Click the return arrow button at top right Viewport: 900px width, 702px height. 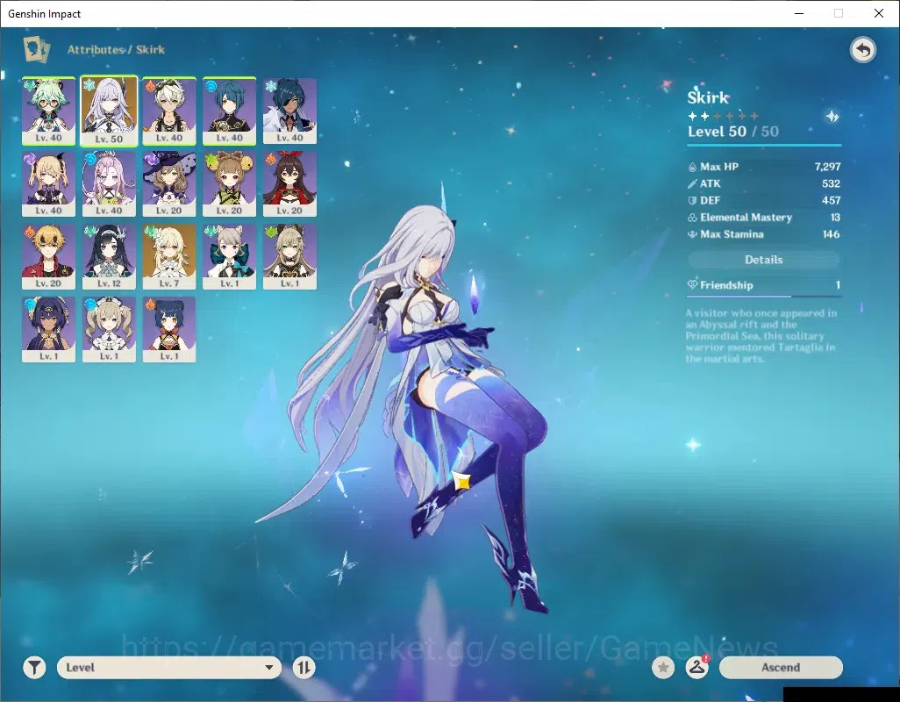pyautogui.click(x=862, y=50)
